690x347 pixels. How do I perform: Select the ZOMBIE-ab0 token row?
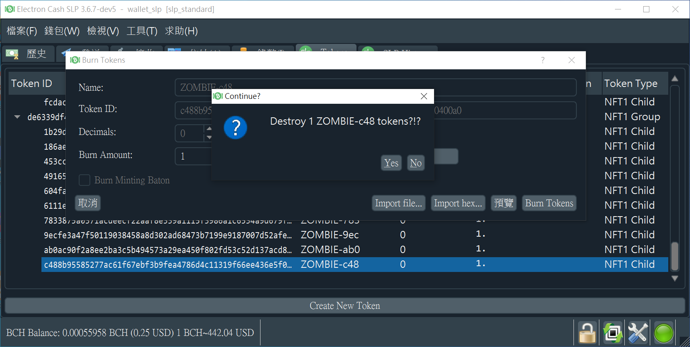click(355, 249)
